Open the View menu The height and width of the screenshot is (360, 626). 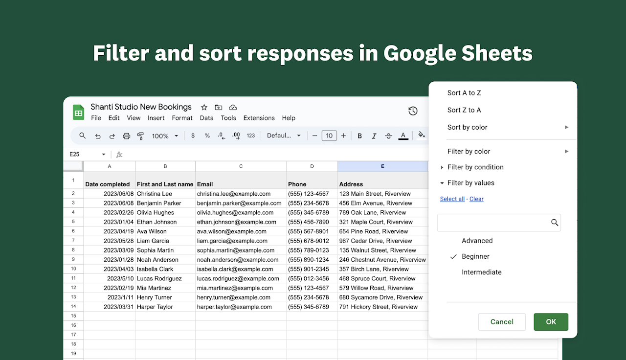134,118
